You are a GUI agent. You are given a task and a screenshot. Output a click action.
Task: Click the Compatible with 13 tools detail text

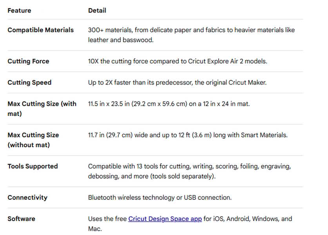click(x=189, y=166)
